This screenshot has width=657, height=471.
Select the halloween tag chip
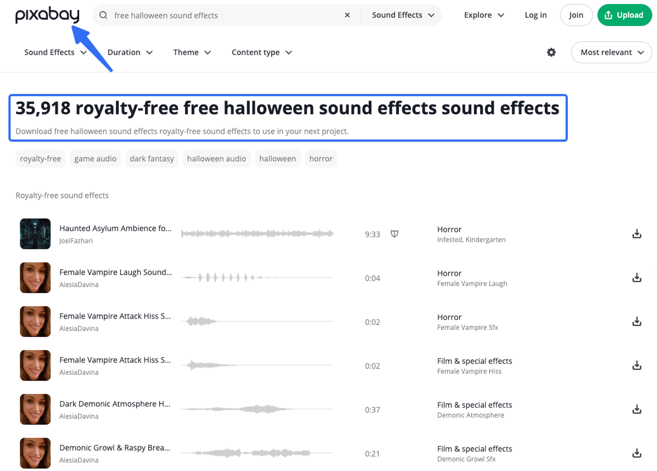tap(278, 159)
